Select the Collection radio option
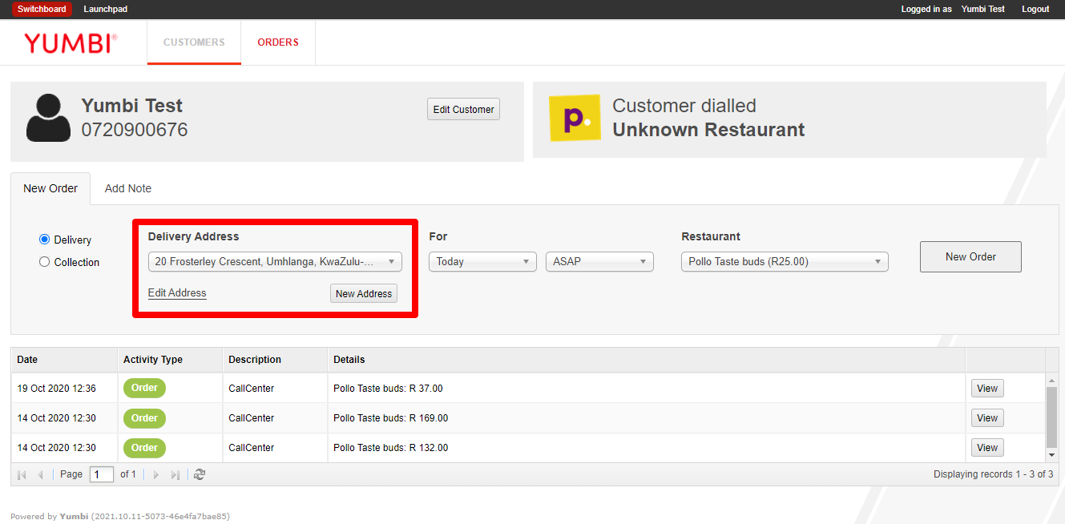Screen dimensions: 1065x524 [45, 262]
